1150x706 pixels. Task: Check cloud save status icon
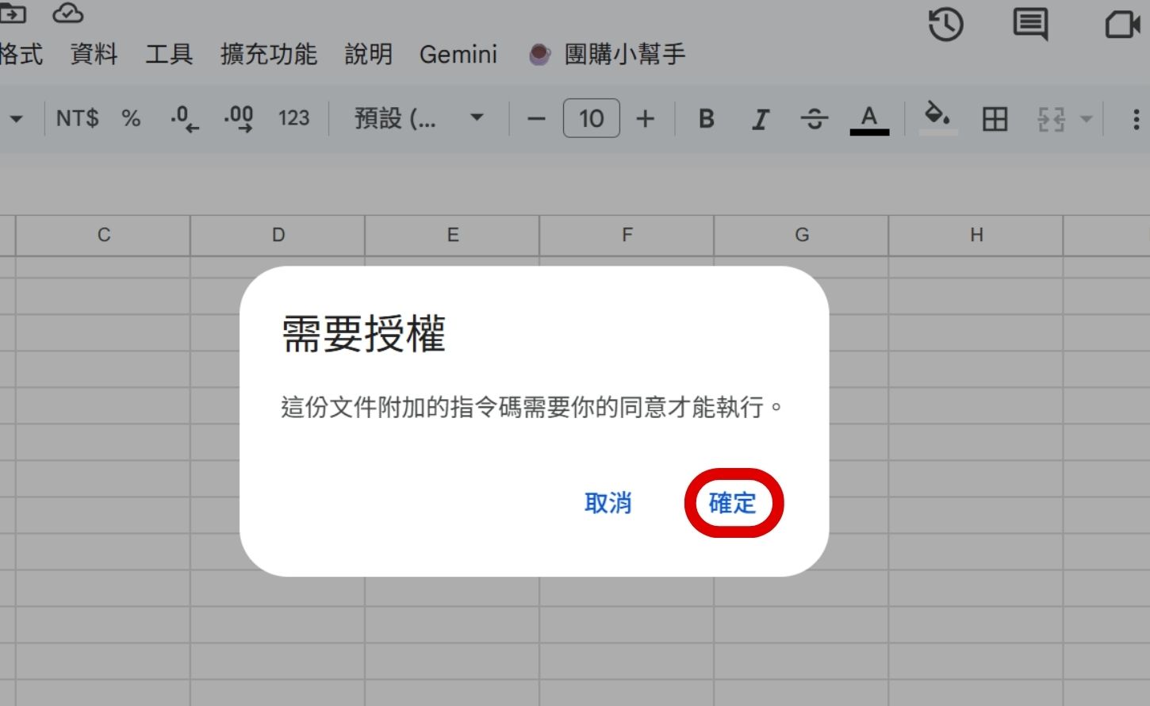coord(67,13)
